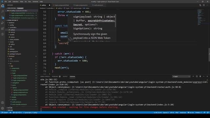Click the errors and warnings count in status bar

(17, 113)
